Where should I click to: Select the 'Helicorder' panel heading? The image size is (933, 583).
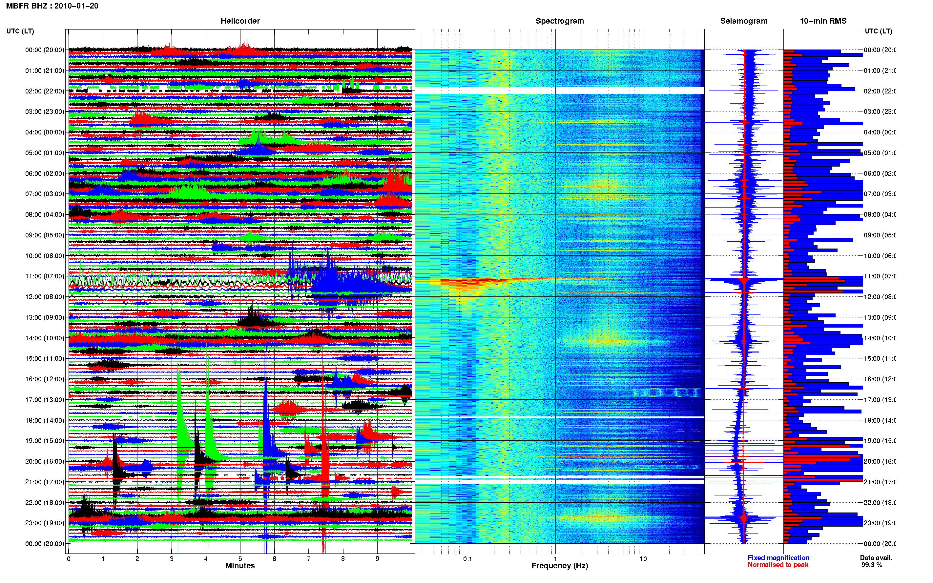pyautogui.click(x=240, y=21)
